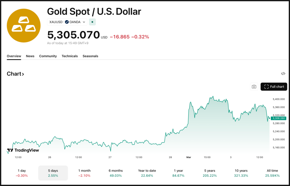This screenshot has width=290, height=186.
Task: Click the 5,306.260 current price label
Action: pos(278,118)
